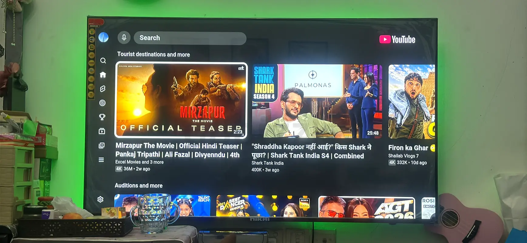
Task: Click the YouTube logo
Action: coord(397,39)
